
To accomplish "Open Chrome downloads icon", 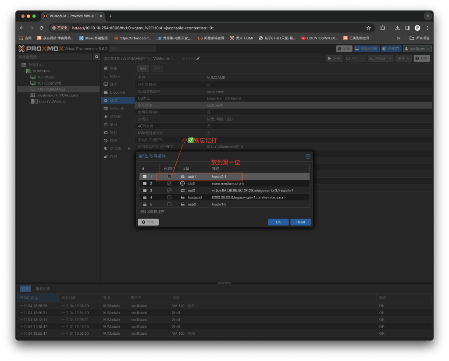I will (397, 28).
